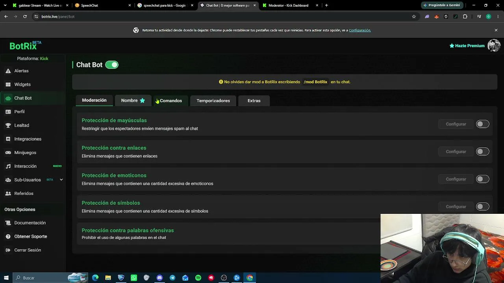The width and height of the screenshot is (504, 283).
Task: Switch to the Moderación tab
Action: 94,100
